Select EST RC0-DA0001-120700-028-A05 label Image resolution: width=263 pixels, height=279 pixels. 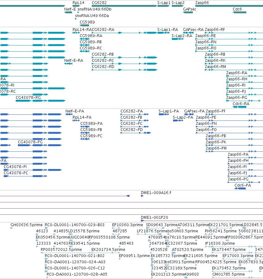(x=77, y=274)
